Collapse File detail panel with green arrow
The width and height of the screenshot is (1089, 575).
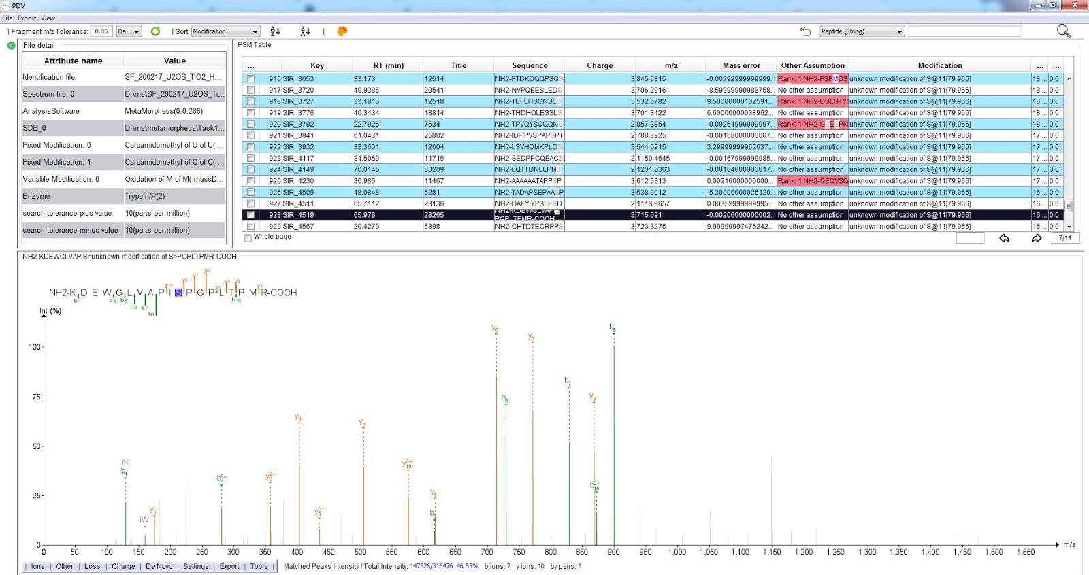(x=11, y=46)
